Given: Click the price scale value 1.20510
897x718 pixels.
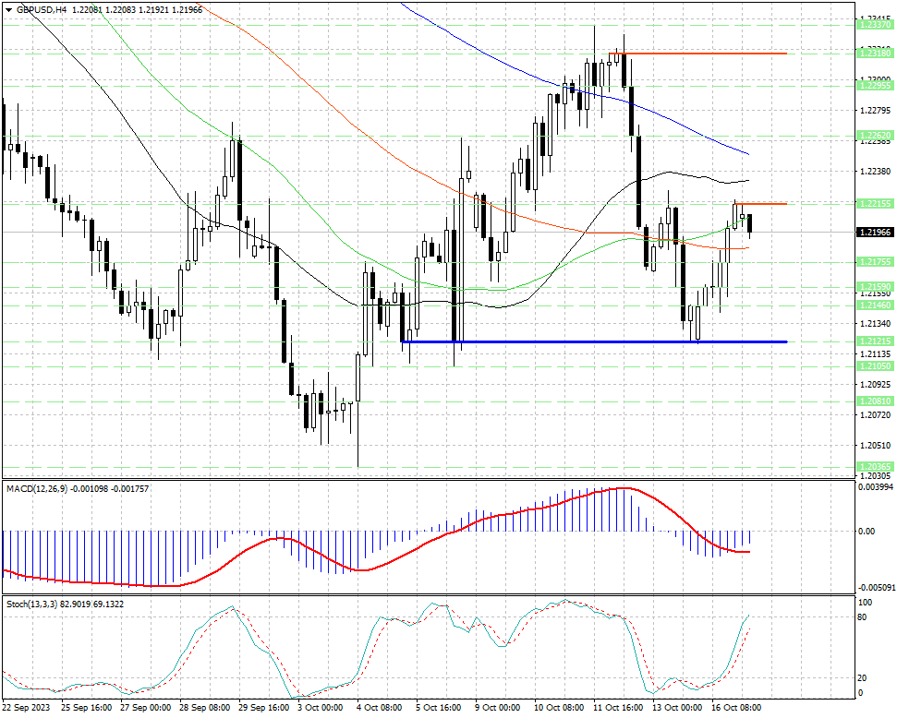Looking at the screenshot, I should (x=875, y=446).
